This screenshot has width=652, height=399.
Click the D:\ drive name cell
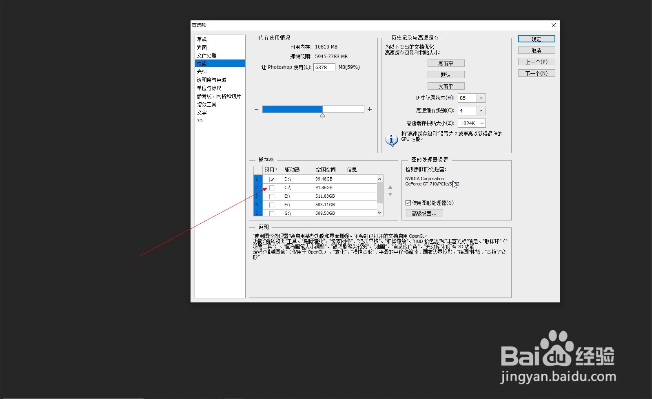point(288,179)
